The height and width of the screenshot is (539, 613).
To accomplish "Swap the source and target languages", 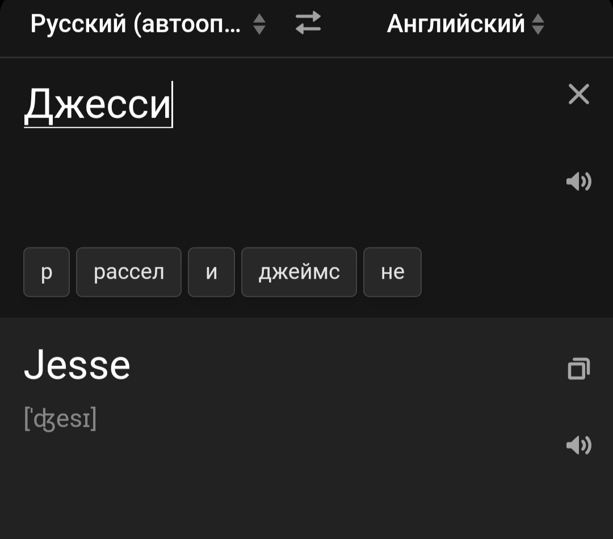I will pos(308,23).
